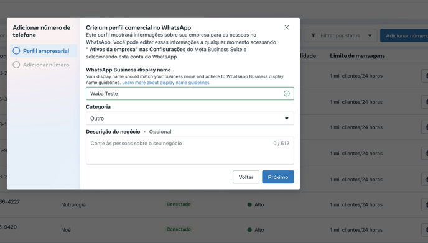Open the Categoria dropdown showing Outro

190,118
